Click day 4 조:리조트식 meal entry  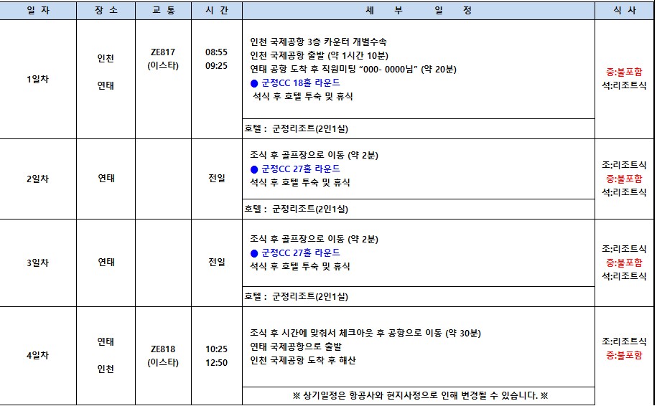click(624, 341)
